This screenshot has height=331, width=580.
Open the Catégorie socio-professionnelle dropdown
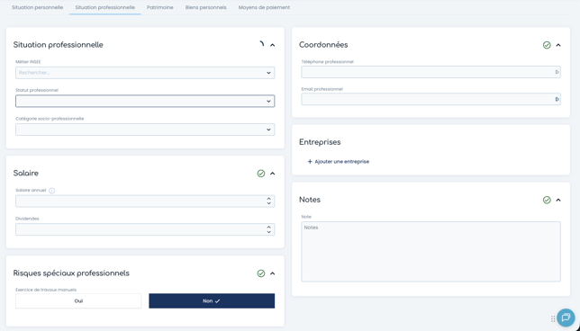pos(145,130)
